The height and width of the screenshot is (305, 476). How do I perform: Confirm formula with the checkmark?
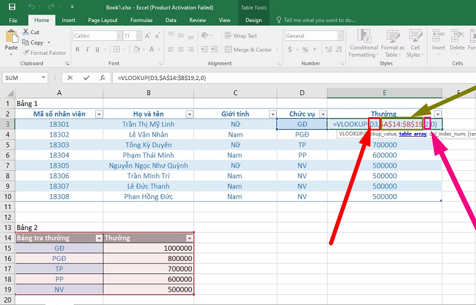coord(86,78)
